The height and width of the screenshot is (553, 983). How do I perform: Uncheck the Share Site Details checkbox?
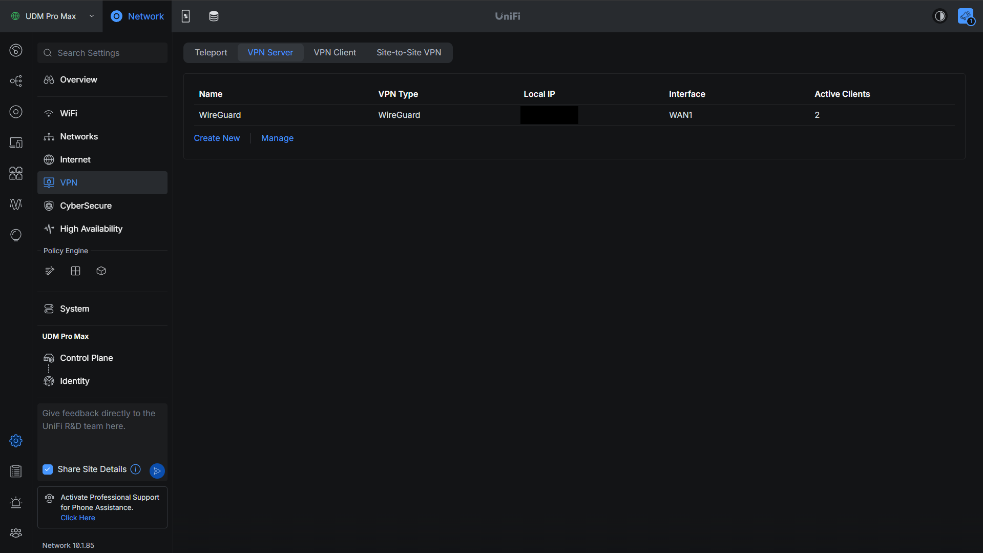48,469
